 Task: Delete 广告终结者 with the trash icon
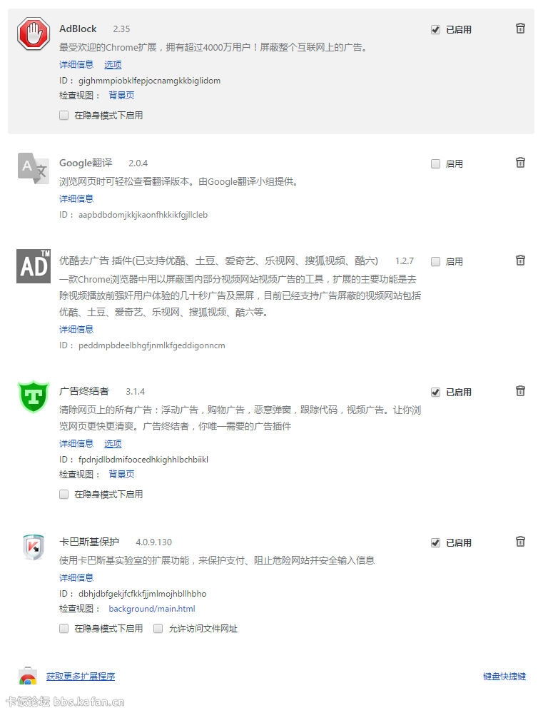[520, 390]
